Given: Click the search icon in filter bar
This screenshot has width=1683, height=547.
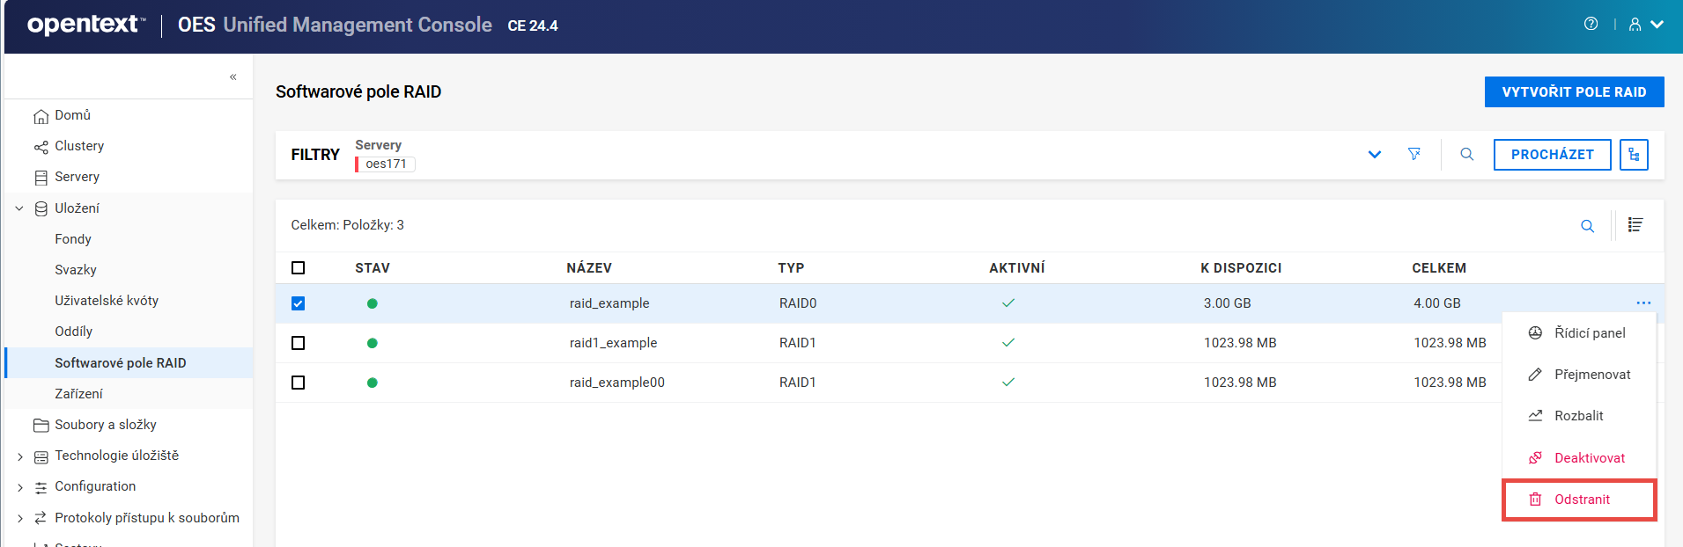Looking at the screenshot, I should point(1466,155).
